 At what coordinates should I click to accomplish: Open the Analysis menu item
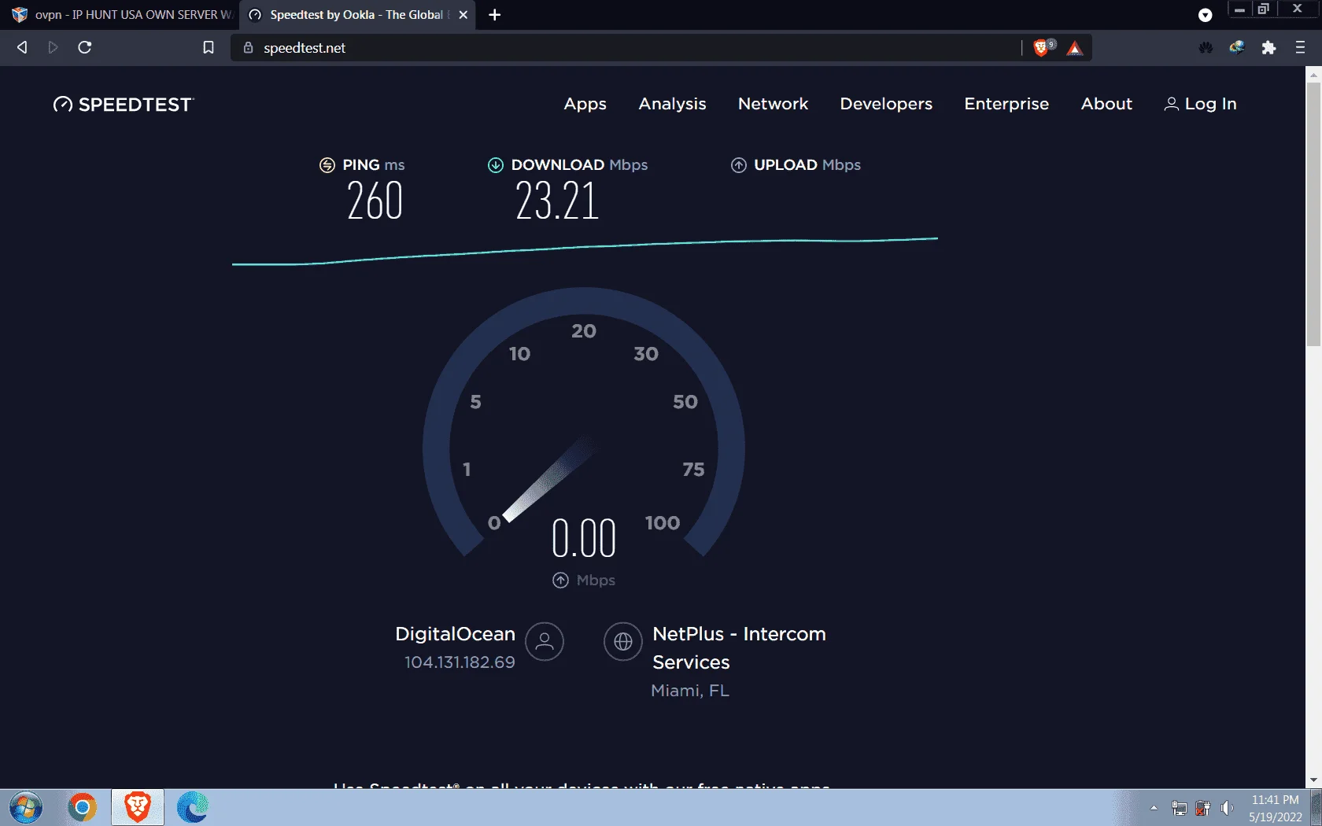(672, 104)
